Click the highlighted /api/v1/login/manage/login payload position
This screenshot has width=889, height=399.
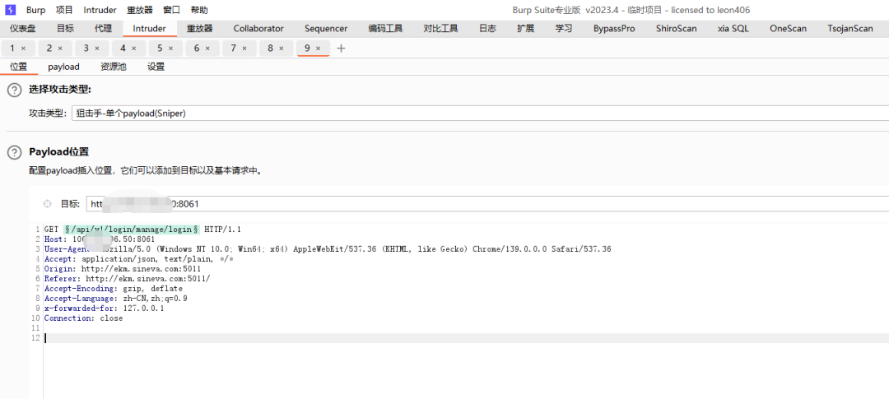click(132, 230)
